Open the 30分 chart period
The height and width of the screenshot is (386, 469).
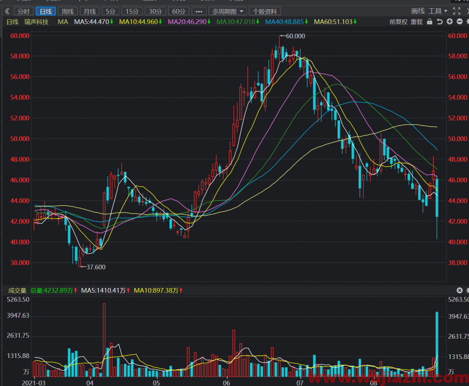pyautogui.click(x=155, y=11)
